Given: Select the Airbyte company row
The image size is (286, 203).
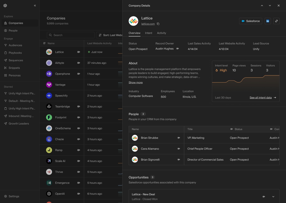Looking at the screenshot, I should pos(81,63).
